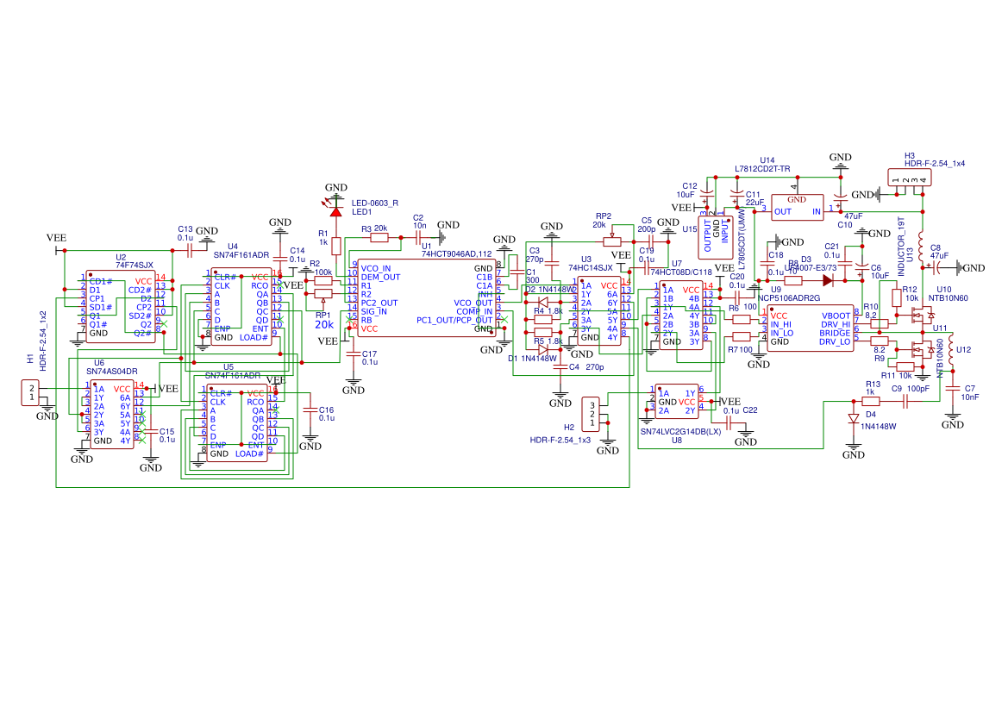Select the U15 L7805CDT regulator block
The image size is (1008, 713).
715,237
